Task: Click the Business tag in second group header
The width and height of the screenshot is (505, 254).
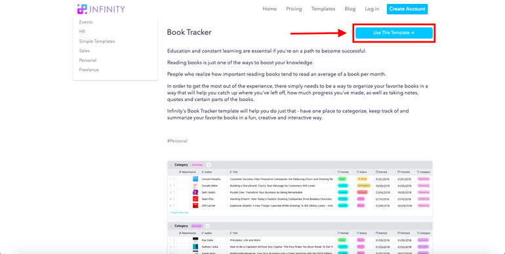Action: pos(197,226)
